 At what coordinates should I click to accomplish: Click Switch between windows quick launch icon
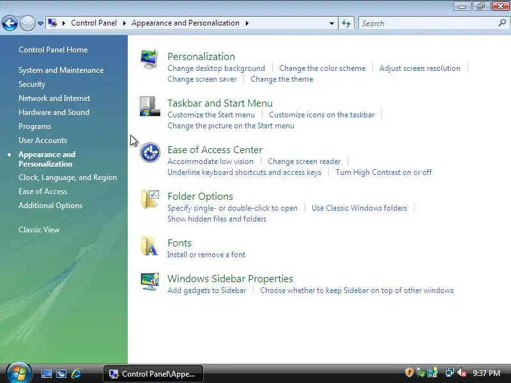point(61,373)
